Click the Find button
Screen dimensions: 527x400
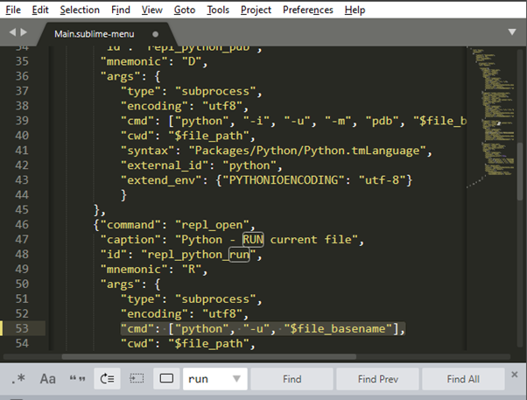(x=292, y=379)
